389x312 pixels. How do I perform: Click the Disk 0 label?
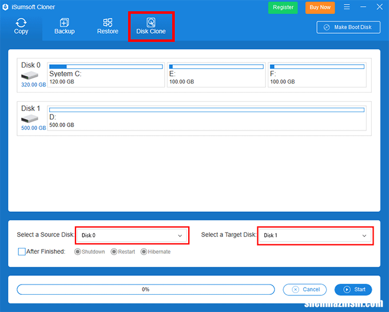tap(31, 65)
